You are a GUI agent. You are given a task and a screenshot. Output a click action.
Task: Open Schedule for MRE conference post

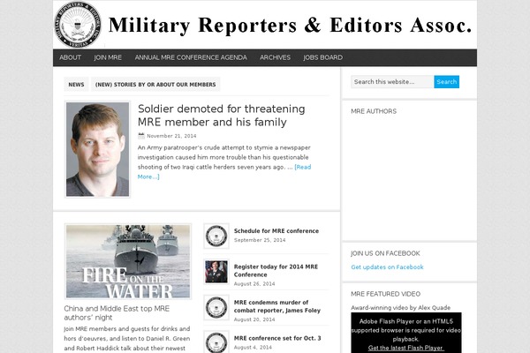(x=276, y=231)
